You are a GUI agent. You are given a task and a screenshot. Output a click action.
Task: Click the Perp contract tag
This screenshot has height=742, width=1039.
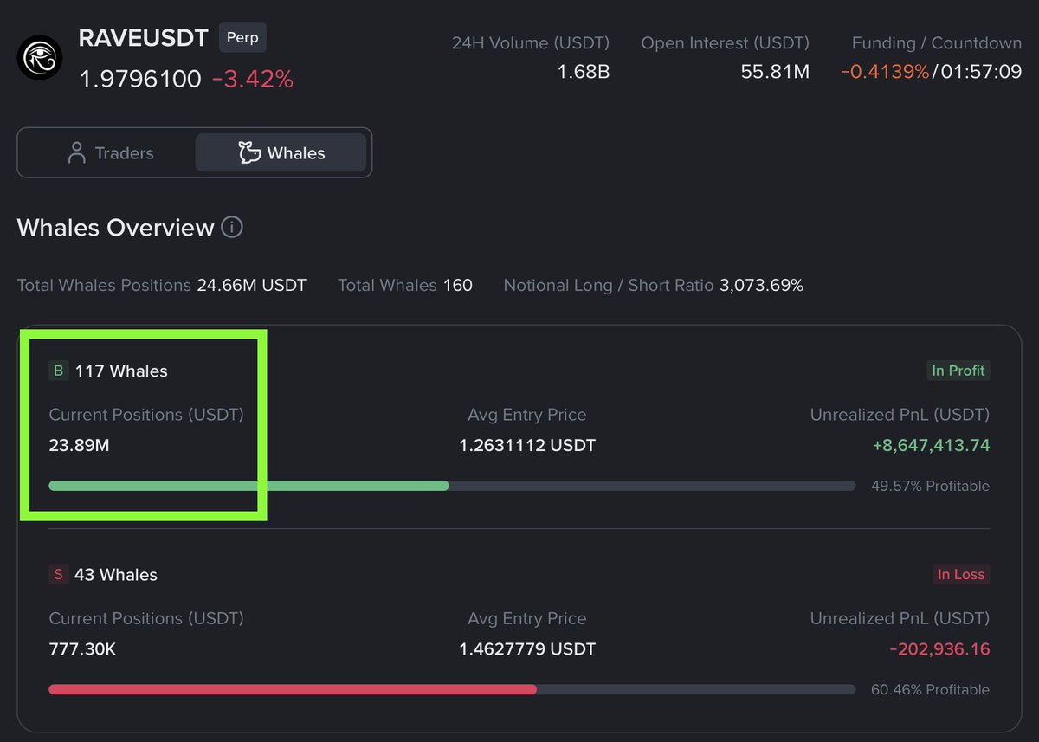tap(242, 38)
